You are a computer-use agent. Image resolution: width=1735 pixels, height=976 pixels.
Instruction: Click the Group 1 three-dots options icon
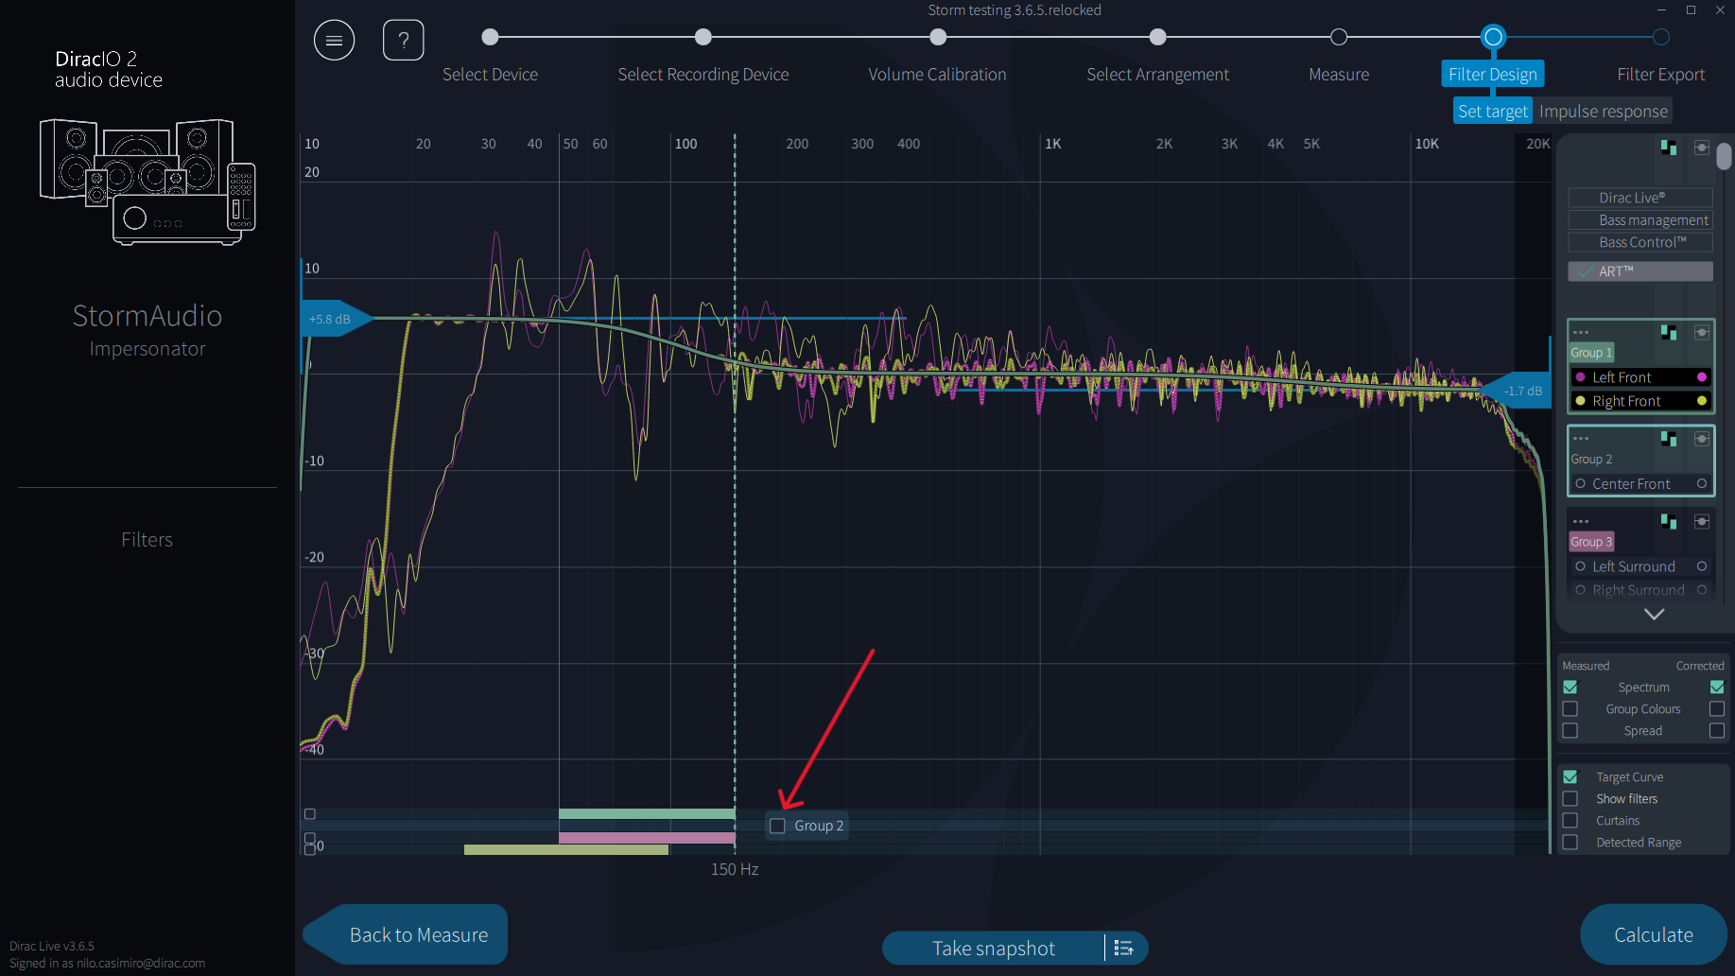tap(1580, 333)
